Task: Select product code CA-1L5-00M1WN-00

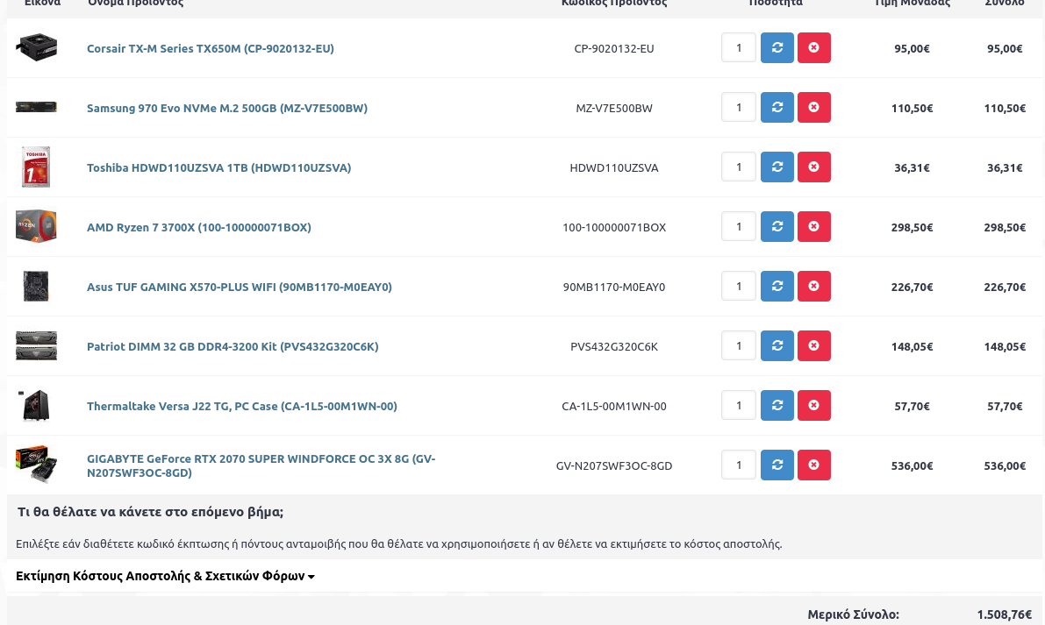Action: click(614, 406)
